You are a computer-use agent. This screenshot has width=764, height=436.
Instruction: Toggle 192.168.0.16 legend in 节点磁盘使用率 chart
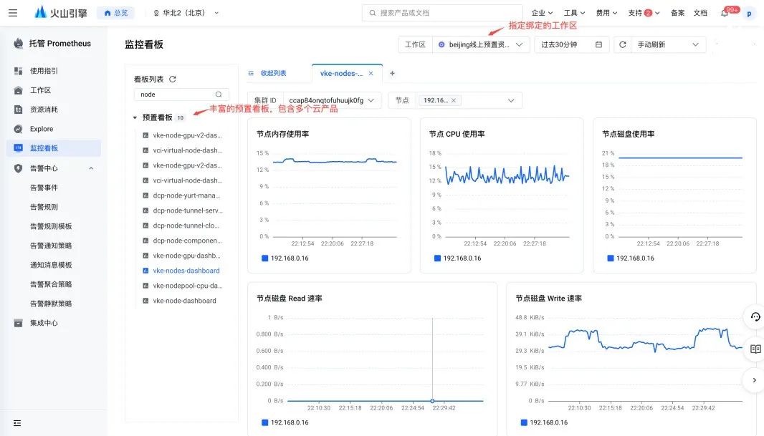click(631, 258)
